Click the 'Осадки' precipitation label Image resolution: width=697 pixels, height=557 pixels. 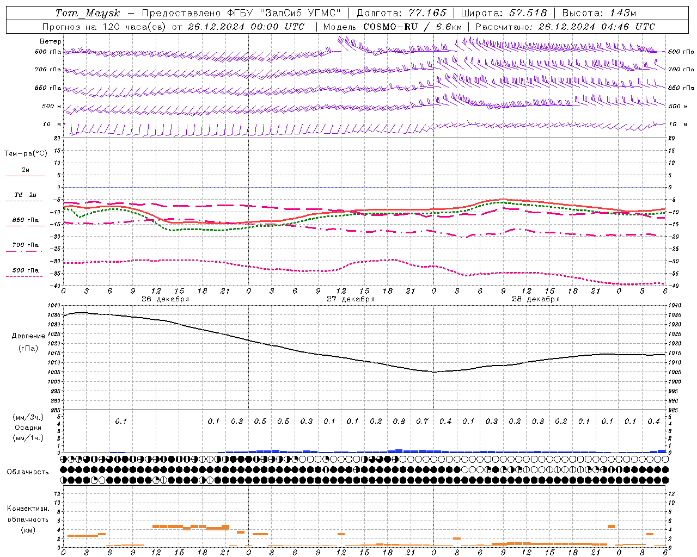pyautogui.click(x=28, y=428)
